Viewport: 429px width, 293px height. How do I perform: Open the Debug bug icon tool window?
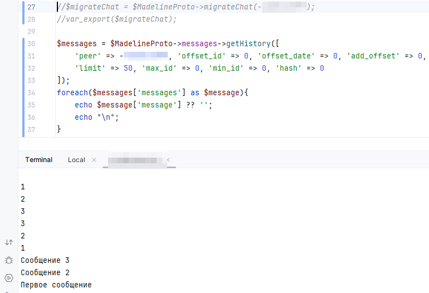[x=9, y=260]
